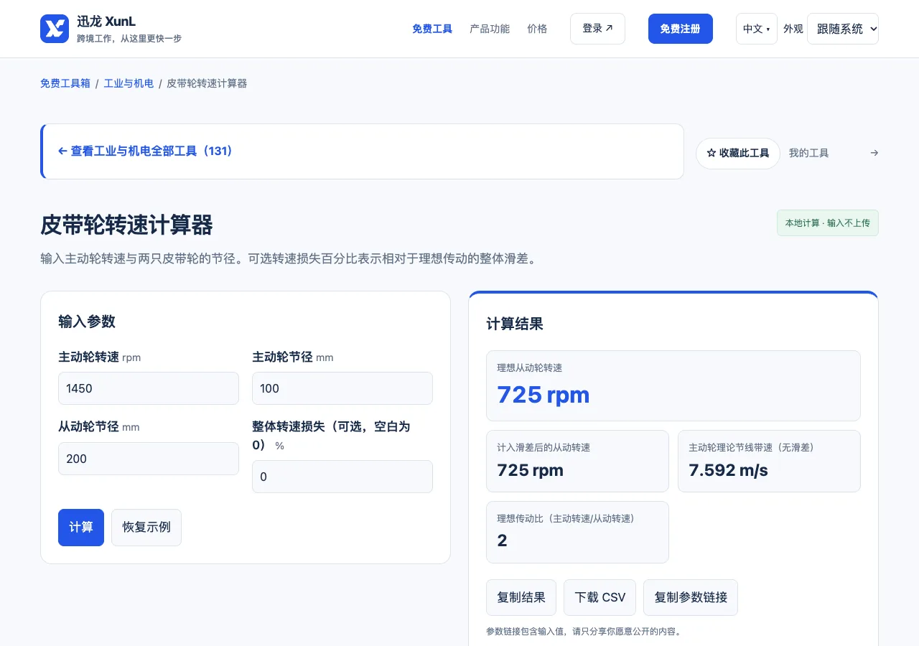The width and height of the screenshot is (919, 646).
Task: Click the 恢复示例 button
Action: pyautogui.click(x=146, y=528)
